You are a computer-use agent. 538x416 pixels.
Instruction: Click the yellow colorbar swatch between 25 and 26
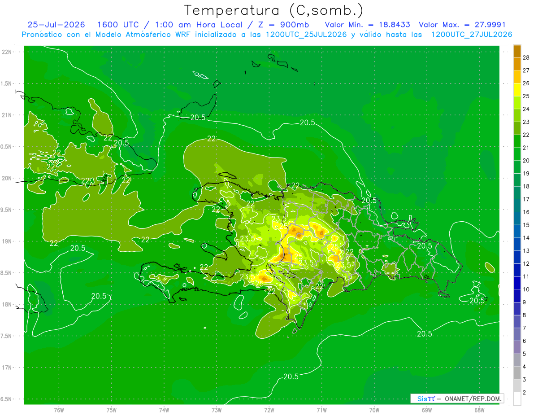click(x=517, y=90)
